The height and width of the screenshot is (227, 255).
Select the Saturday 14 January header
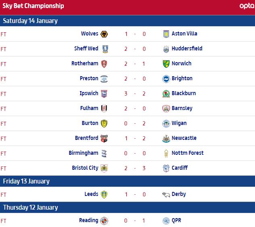tap(30, 21)
